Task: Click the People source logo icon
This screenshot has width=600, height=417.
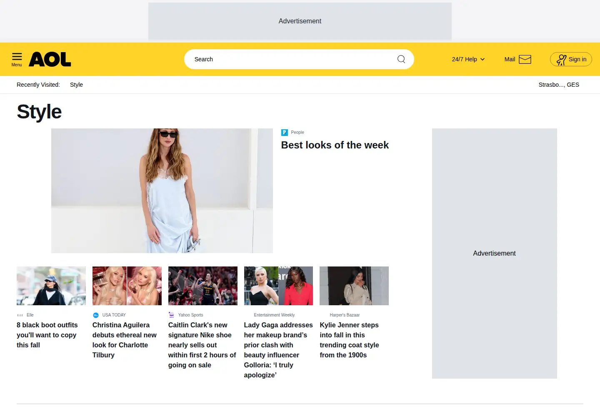Action: pos(285,133)
